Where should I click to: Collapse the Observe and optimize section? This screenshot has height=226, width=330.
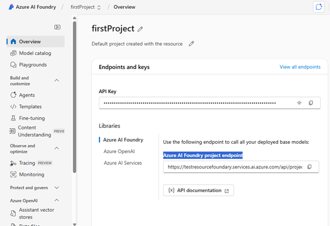(57, 149)
